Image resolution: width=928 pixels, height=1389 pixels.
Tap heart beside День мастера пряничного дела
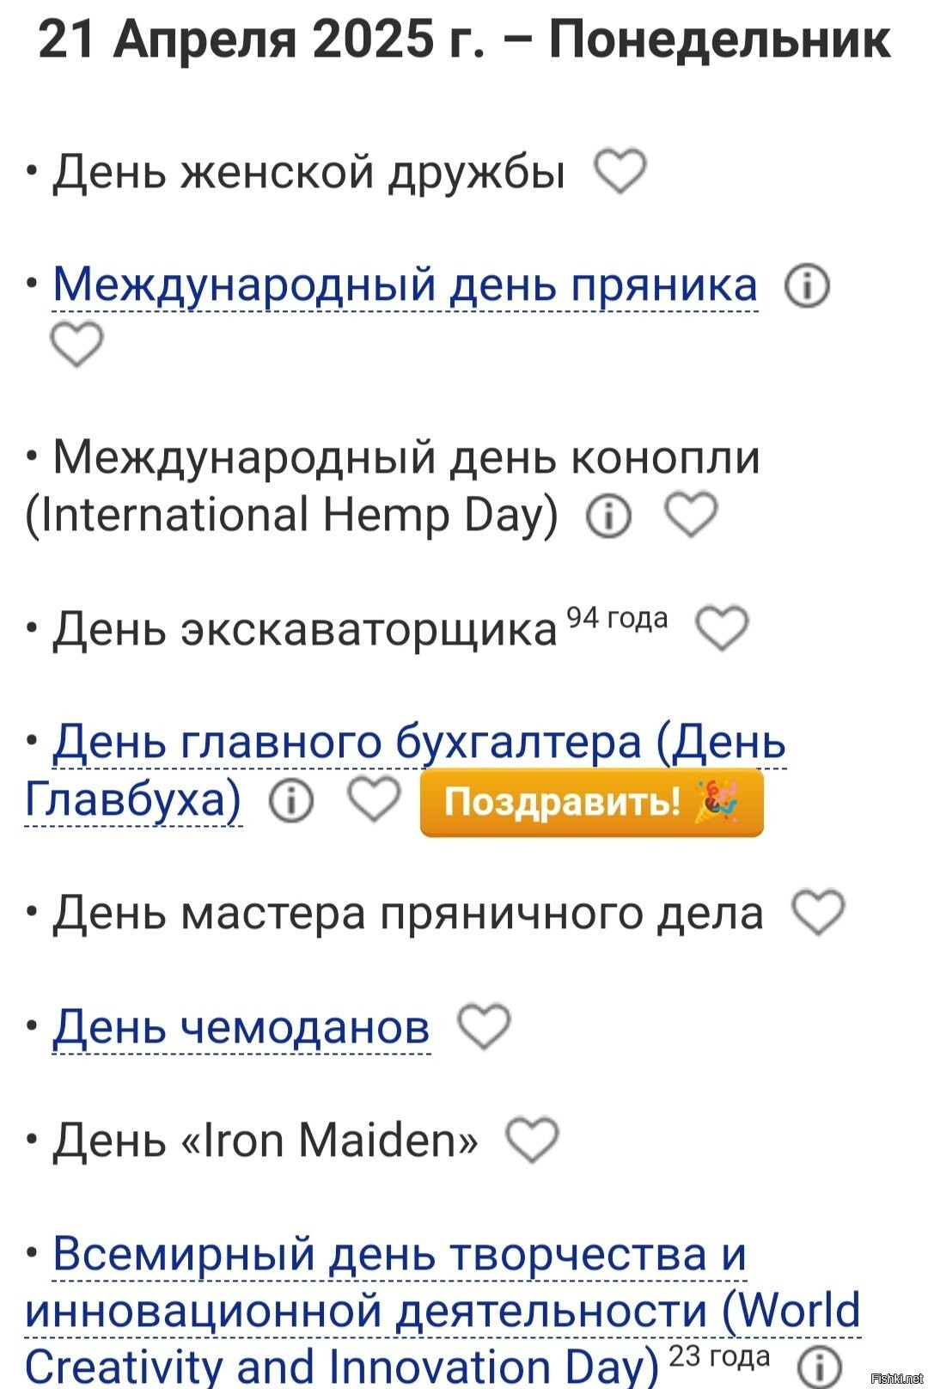pyautogui.click(x=818, y=912)
